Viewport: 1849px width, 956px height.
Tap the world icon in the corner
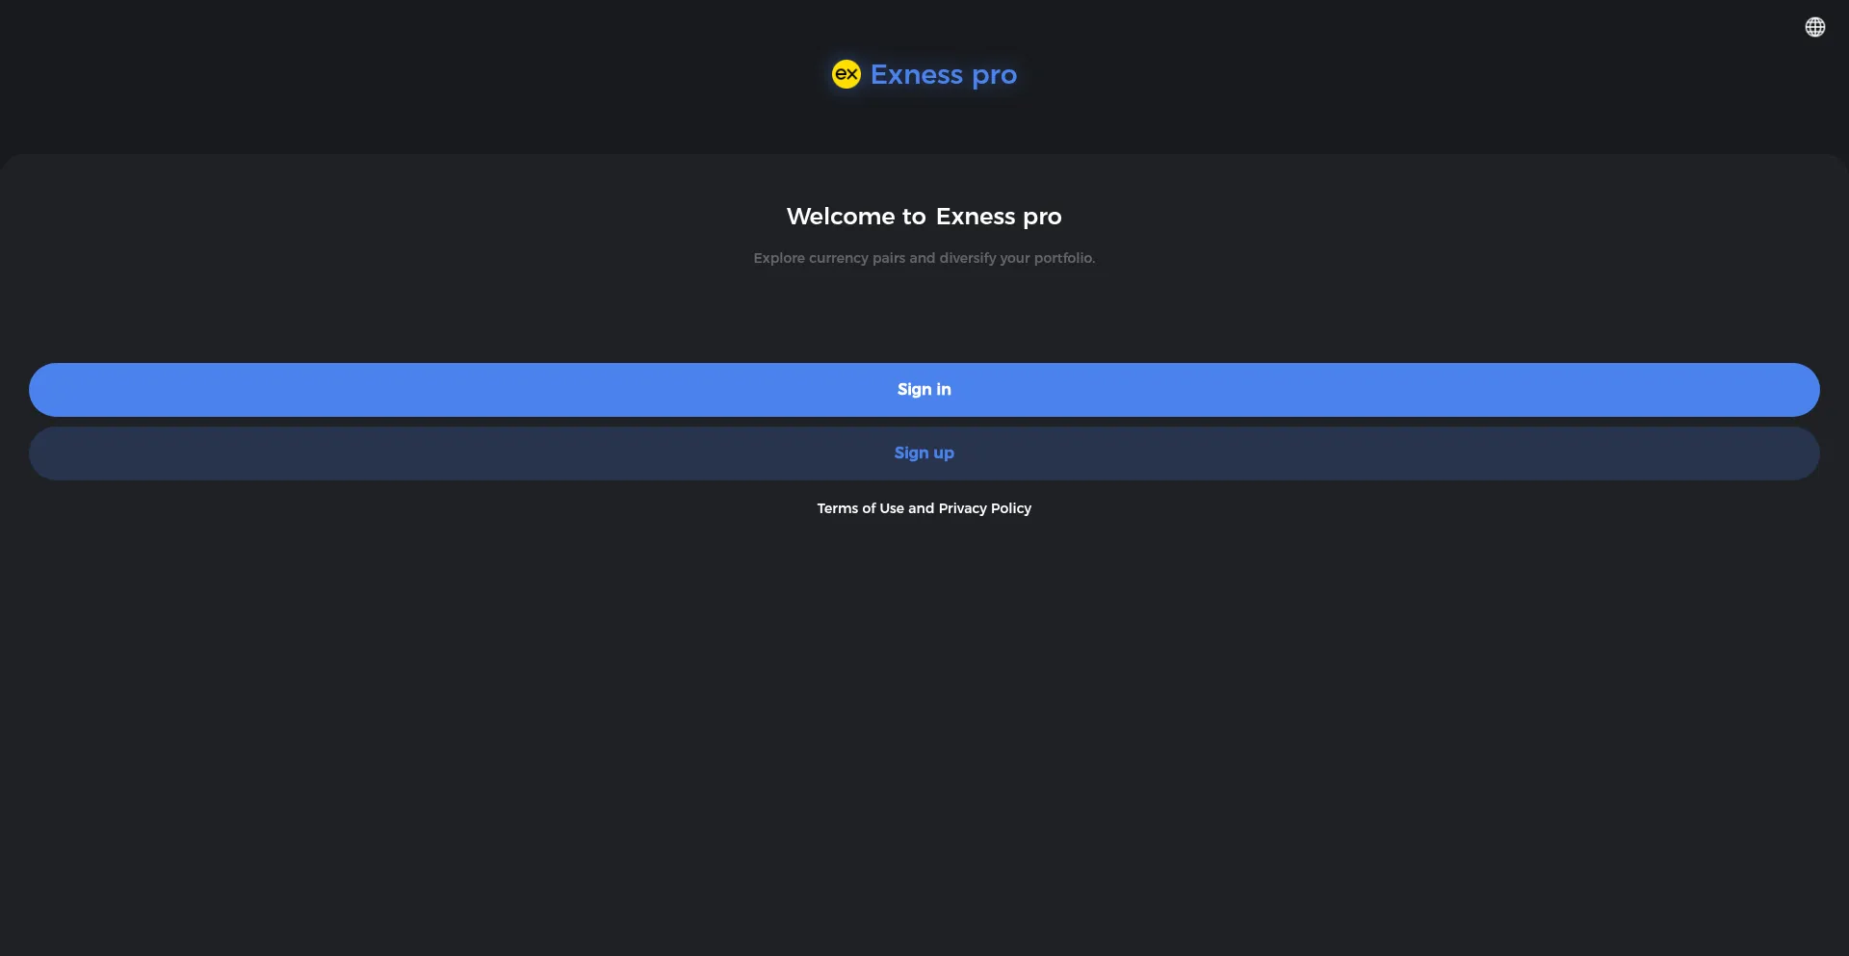(1814, 27)
